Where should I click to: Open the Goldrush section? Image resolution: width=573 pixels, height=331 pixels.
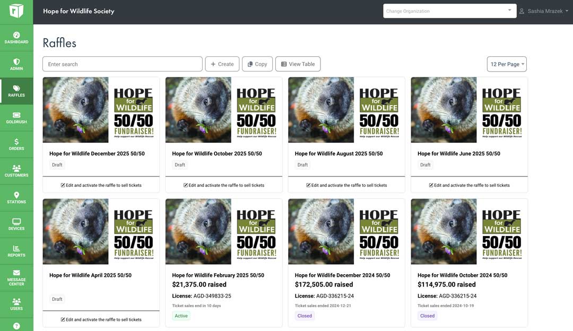pos(16,118)
